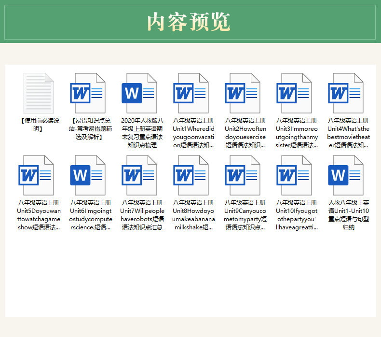Image resolution: width=381 pixels, height=337 pixels.
Task: Click file name 八年级英语上册Unit4What'sthebestmovietheater
Action: click(x=348, y=133)
